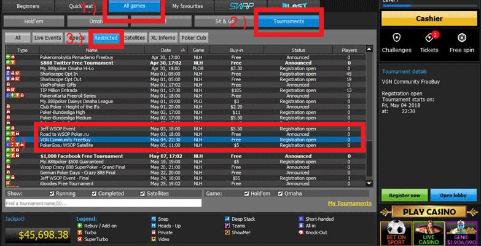Click the $45,698.38 Jackpot display

[37, 236]
